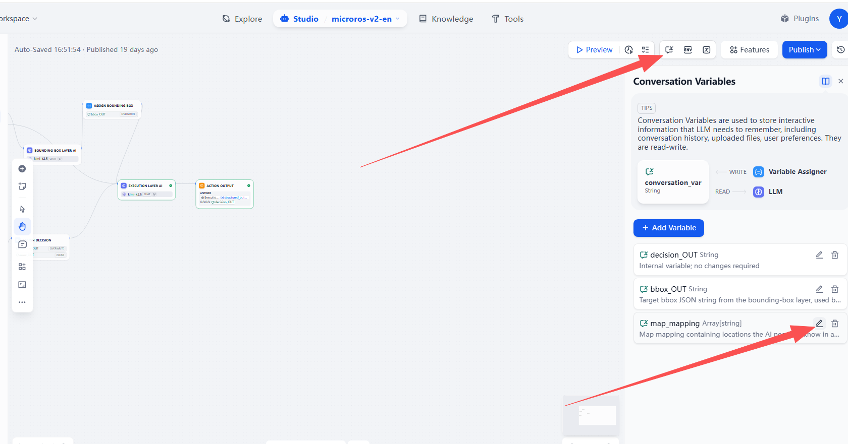Open the global variables icon in toolbar
848x444 pixels.
pos(707,50)
